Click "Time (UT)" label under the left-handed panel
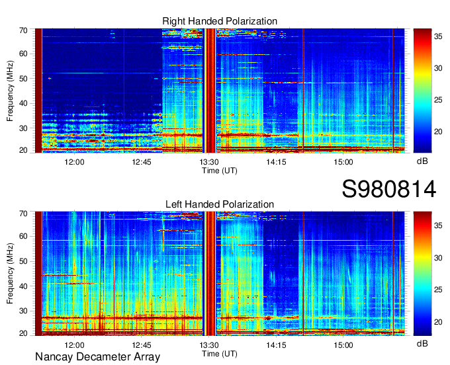 (220, 354)
